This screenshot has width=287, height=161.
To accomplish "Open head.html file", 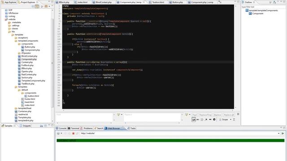I will click(x=28, y=102).
